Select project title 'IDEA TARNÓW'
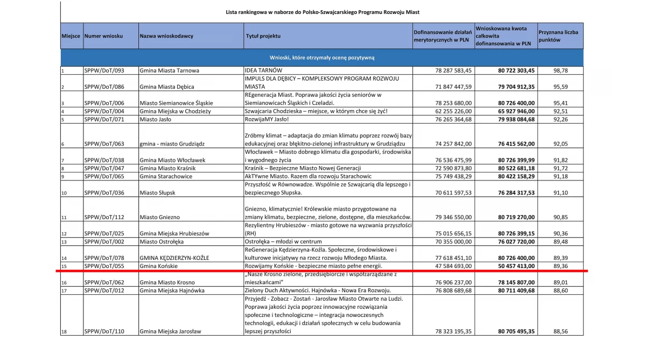Viewport: 646px width, 347px height. click(264, 70)
